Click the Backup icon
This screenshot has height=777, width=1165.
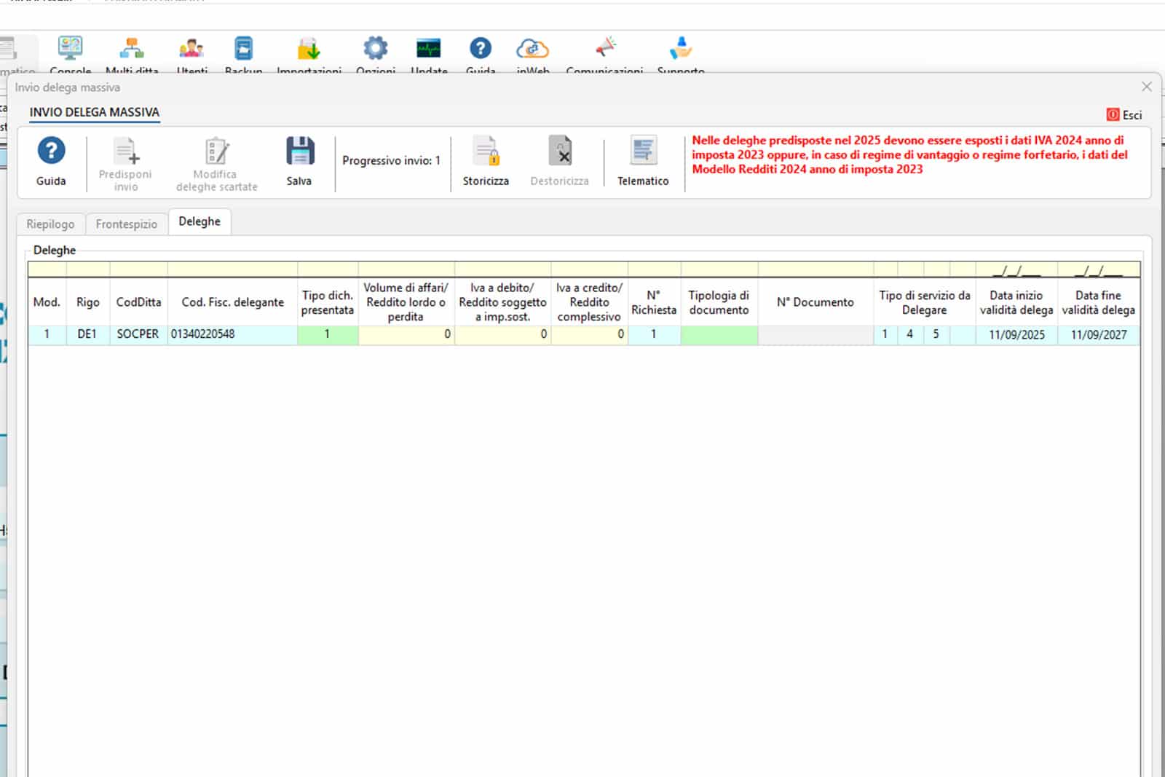(243, 50)
